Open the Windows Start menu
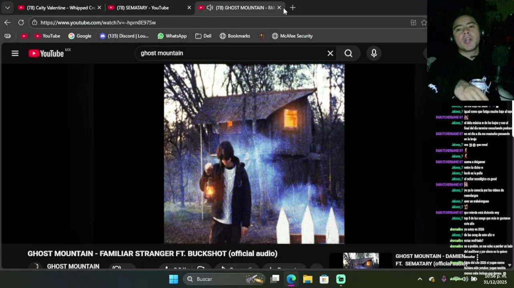This screenshot has width=514, height=288. 173,279
